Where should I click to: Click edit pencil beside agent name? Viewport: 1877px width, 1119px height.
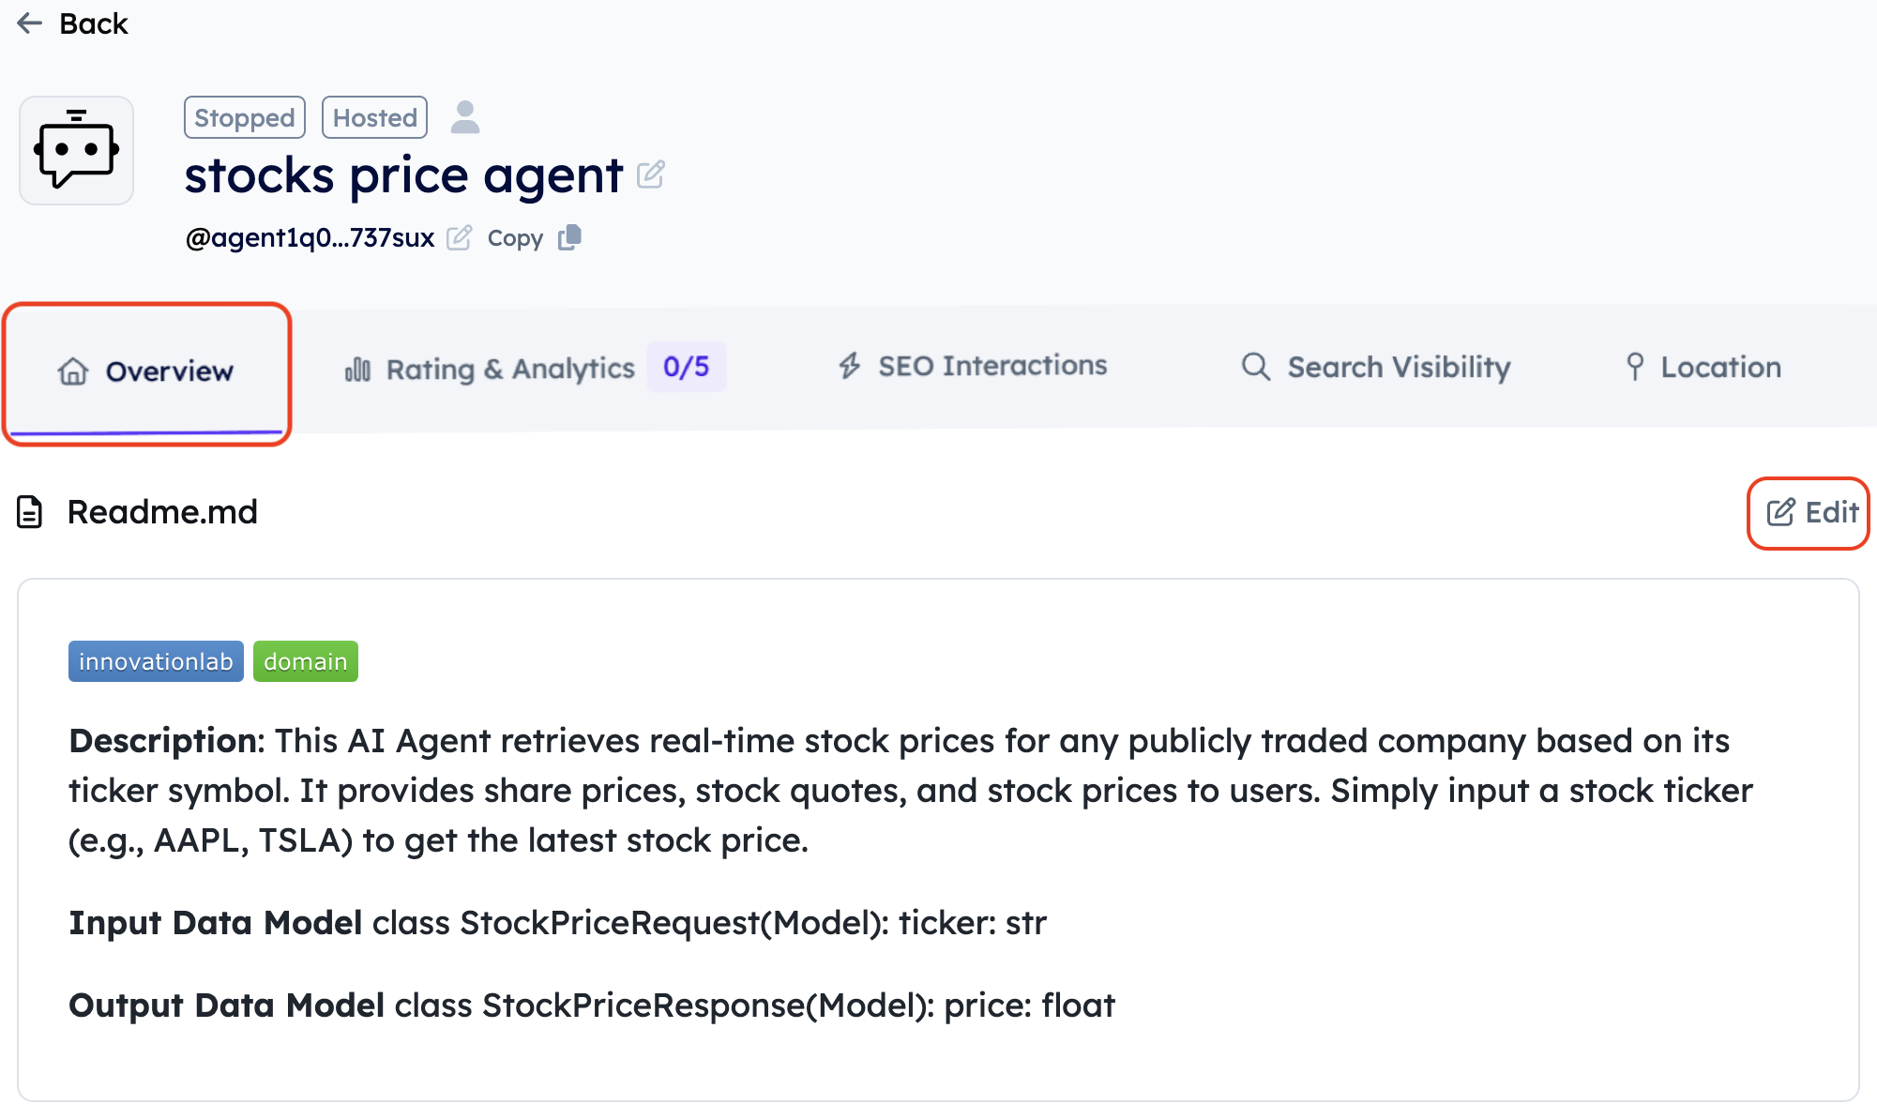651,174
